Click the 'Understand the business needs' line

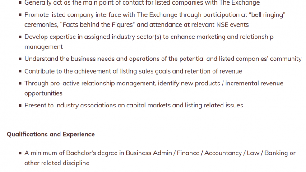(x=163, y=59)
